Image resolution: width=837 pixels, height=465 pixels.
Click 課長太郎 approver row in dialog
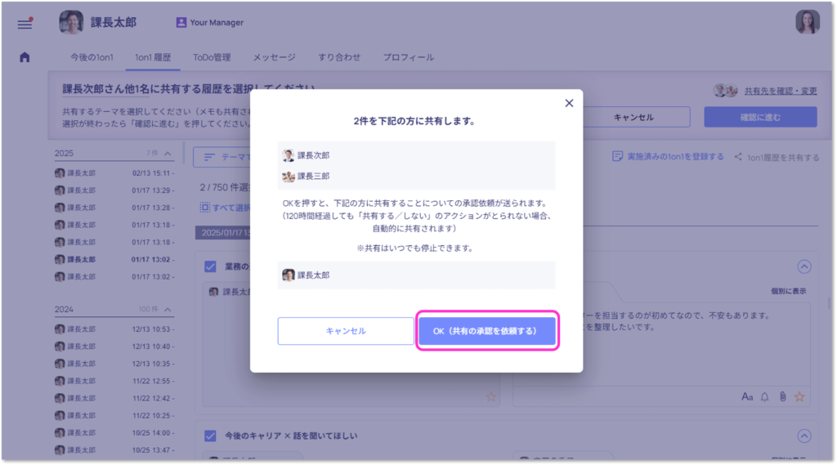tap(416, 275)
